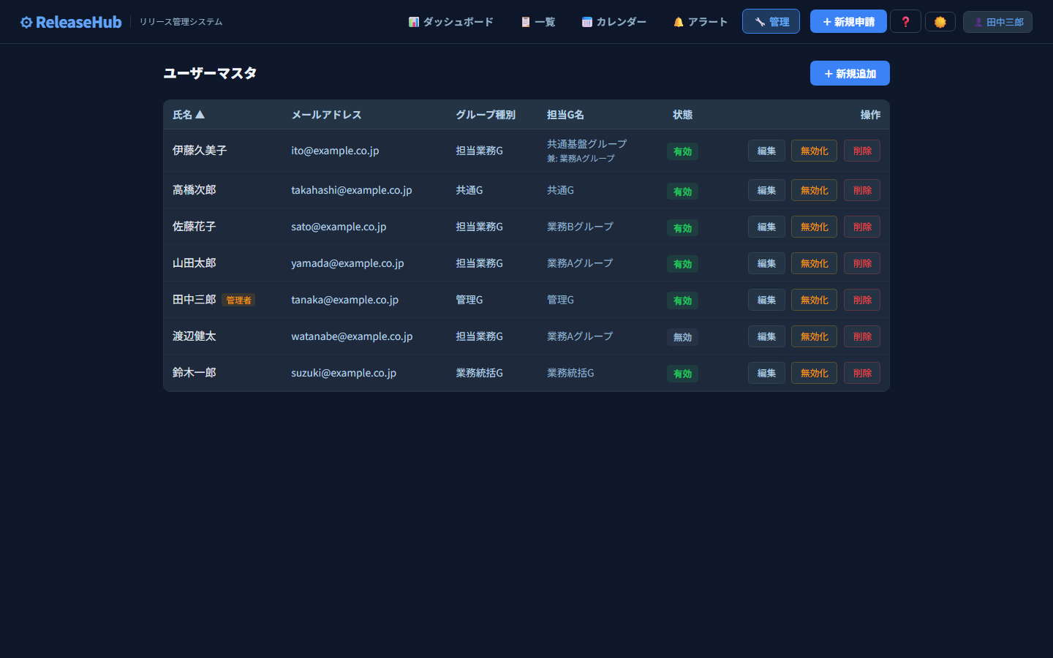
Task: Sort by the 氏名 column header
Action: coord(189,115)
